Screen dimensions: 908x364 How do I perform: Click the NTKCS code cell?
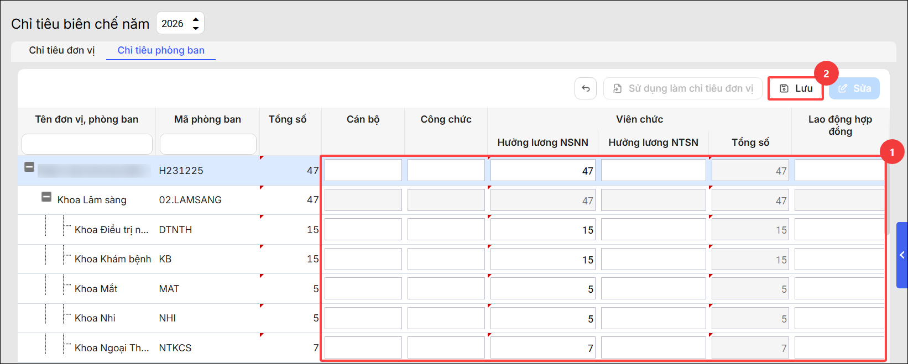(x=175, y=348)
